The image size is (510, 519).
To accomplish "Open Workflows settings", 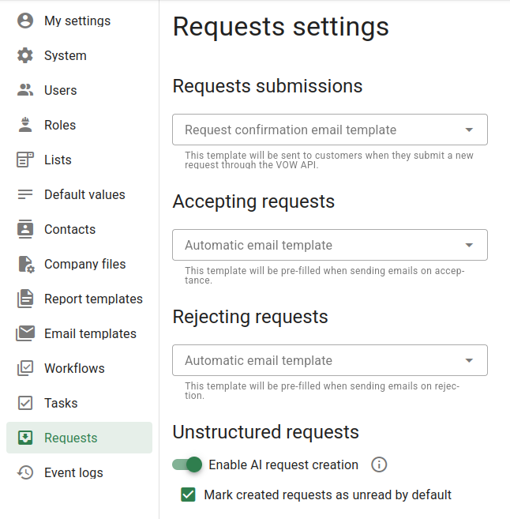I will (80, 368).
